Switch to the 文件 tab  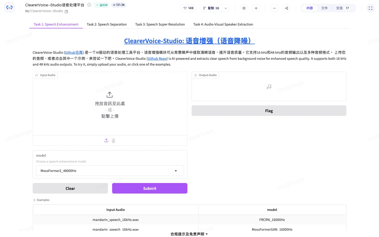point(325,8)
